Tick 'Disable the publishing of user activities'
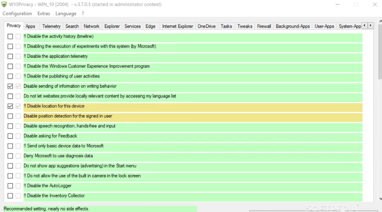382x212 pixels. 10,76
